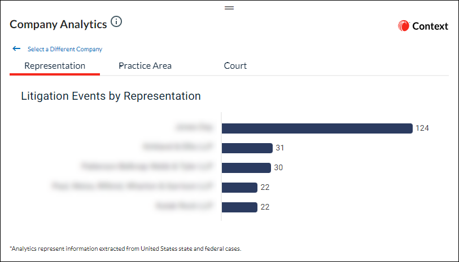Click the Litigation Events by Representation heading
The image size is (459, 262).
[111, 96]
